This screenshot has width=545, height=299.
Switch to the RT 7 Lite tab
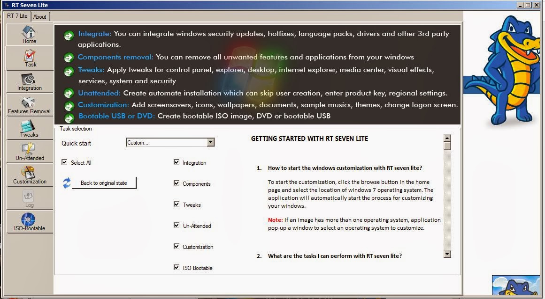pos(17,16)
